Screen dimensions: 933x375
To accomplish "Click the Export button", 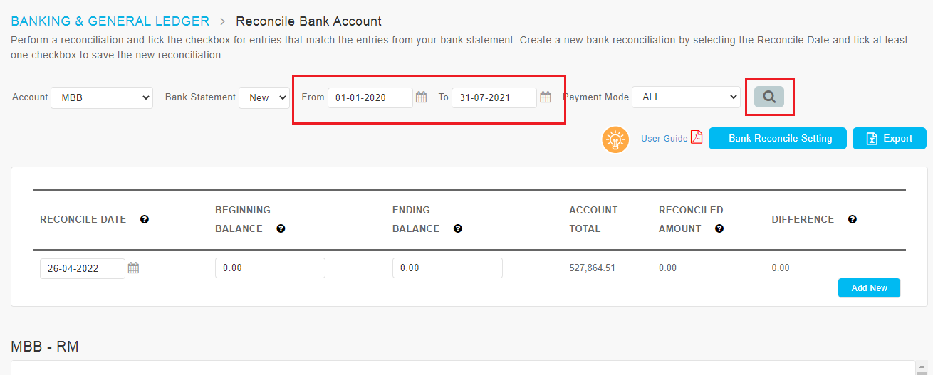I will pyautogui.click(x=890, y=139).
